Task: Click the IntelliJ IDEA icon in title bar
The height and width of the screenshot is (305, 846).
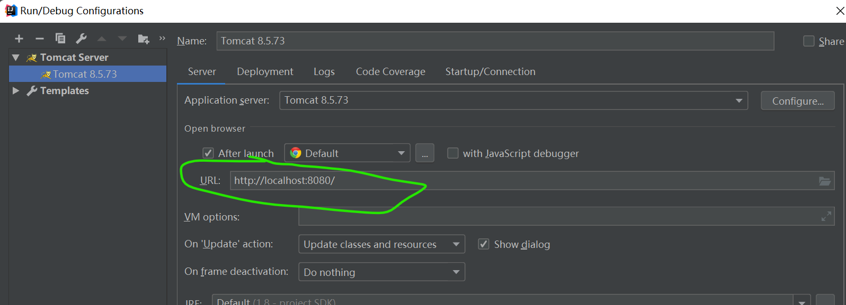Action: 11,11
